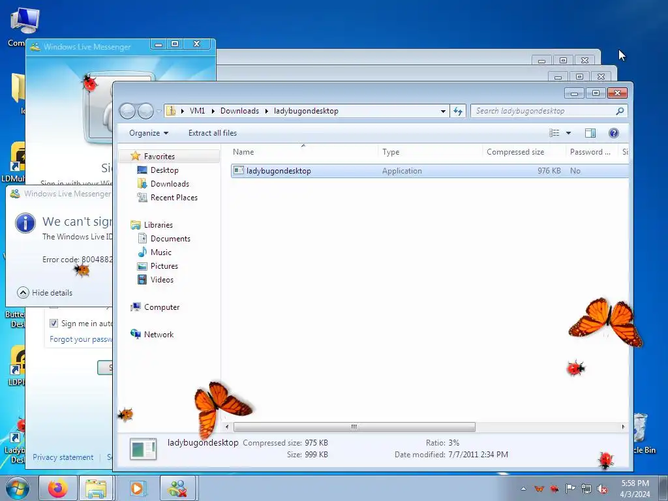
Task: Open Explorer Help question mark
Action: pos(613,133)
